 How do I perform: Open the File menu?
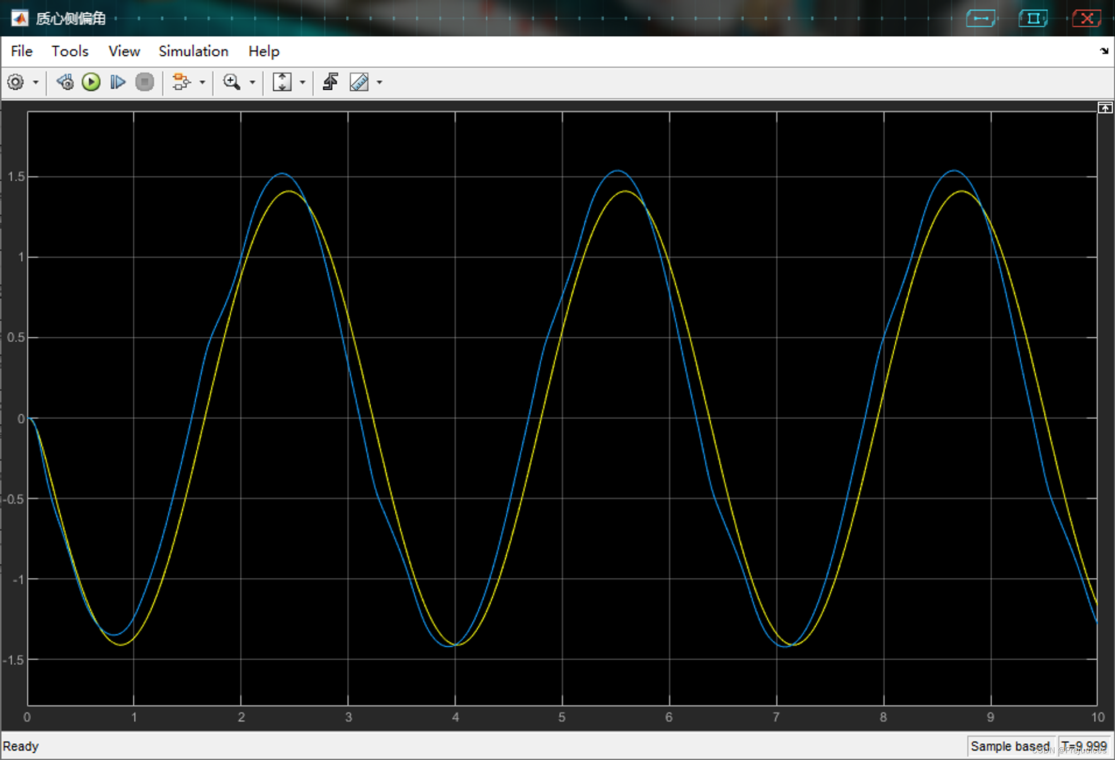22,51
